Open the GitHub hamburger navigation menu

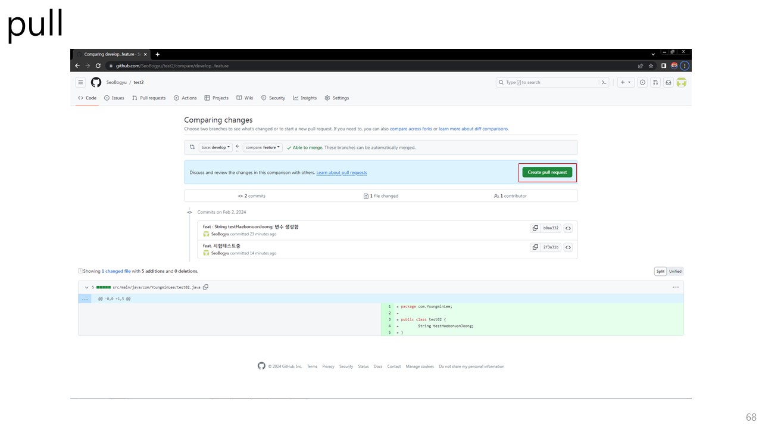80,82
